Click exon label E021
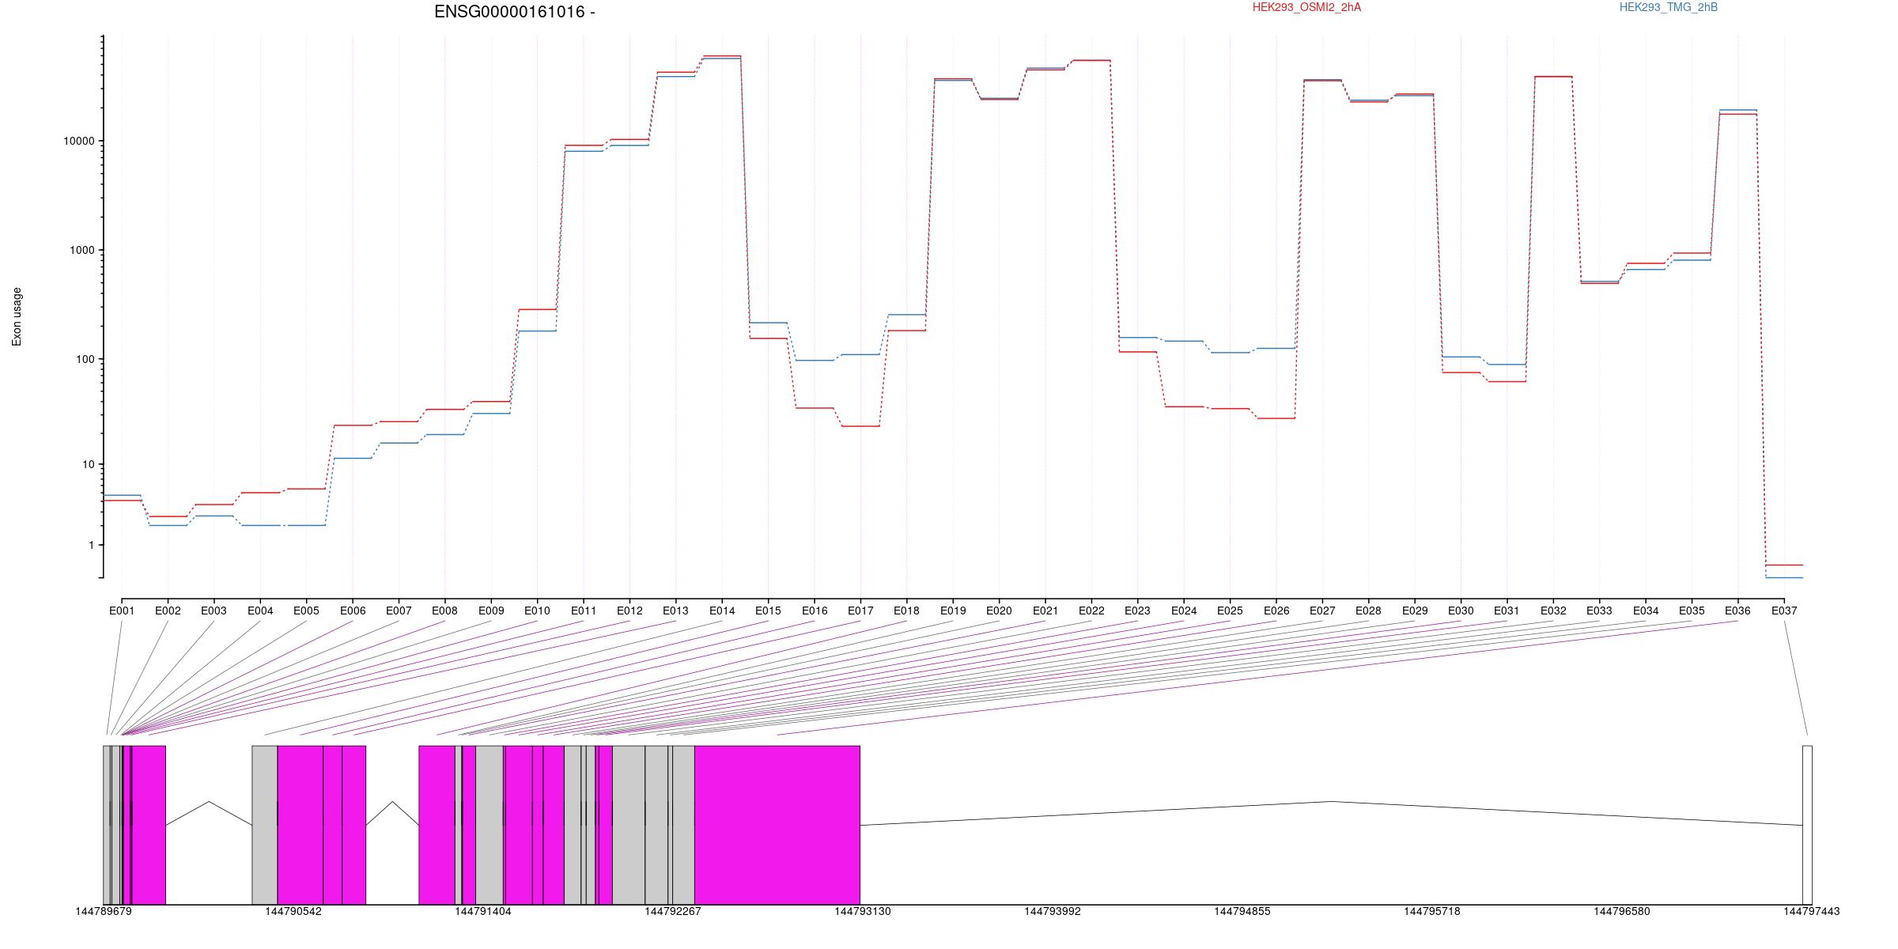The width and height of the screenshot is (1898, 949). (x=1045, y=611)
